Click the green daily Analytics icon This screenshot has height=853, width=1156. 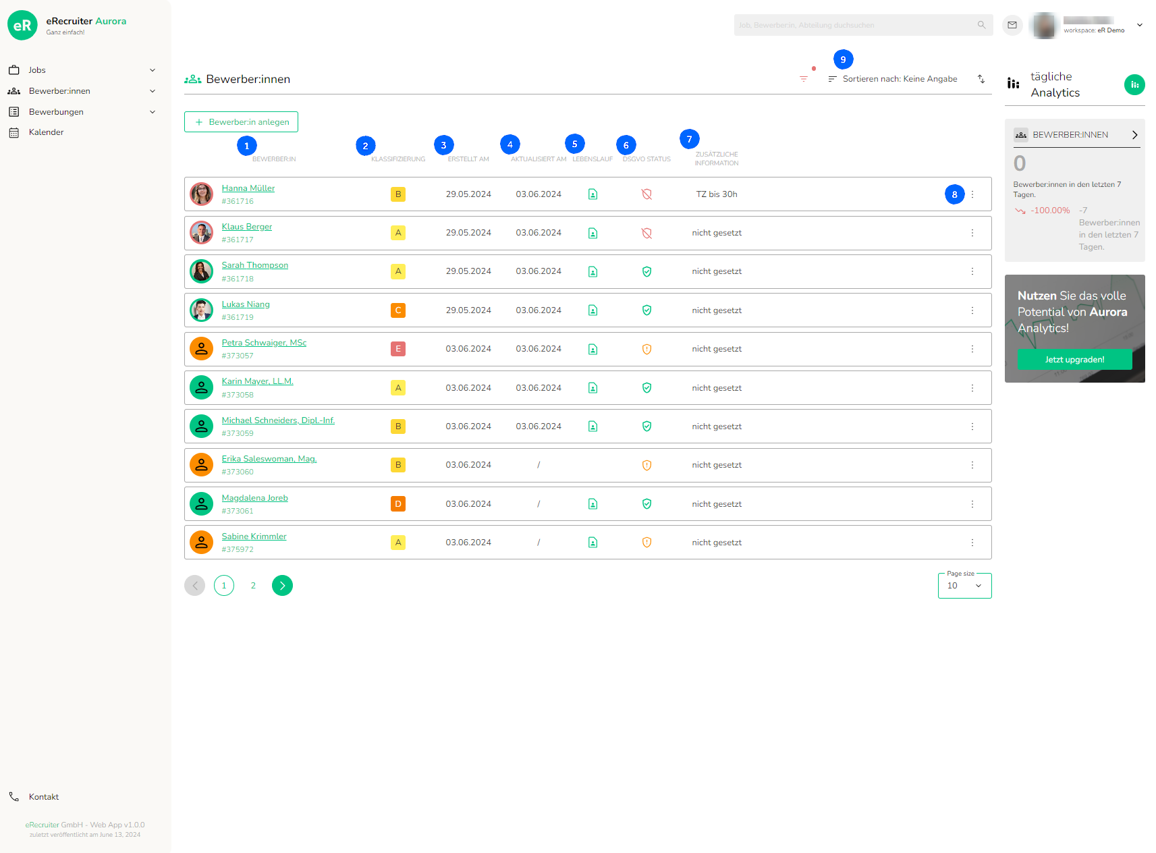point(1134,84)
